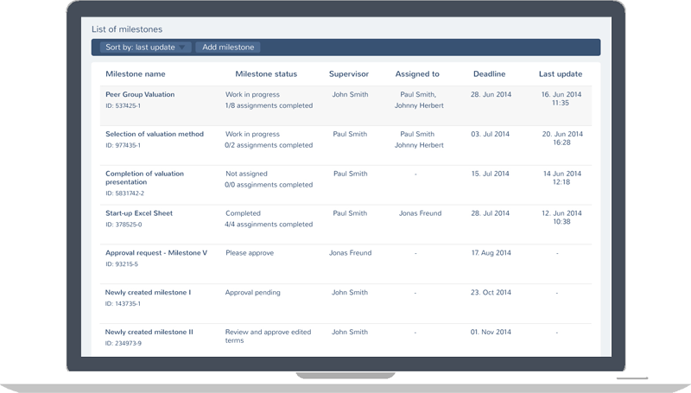The image size is (691, 393).
Task: Click Jonas Freund in the Assigned to column
Action: [x=419, y=213]
